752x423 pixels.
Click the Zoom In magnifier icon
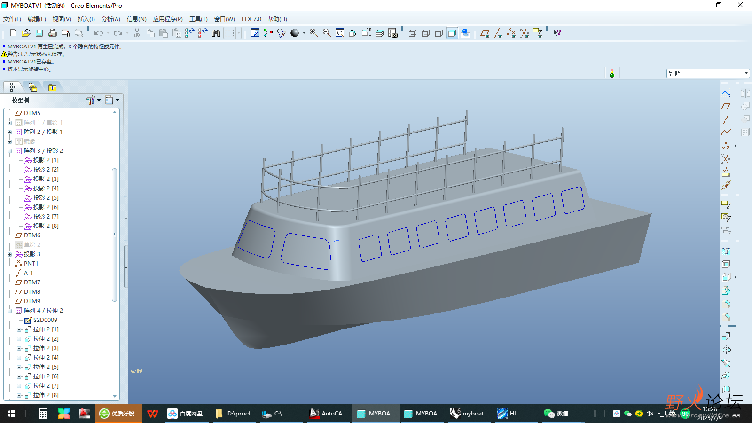pos(313,33)
